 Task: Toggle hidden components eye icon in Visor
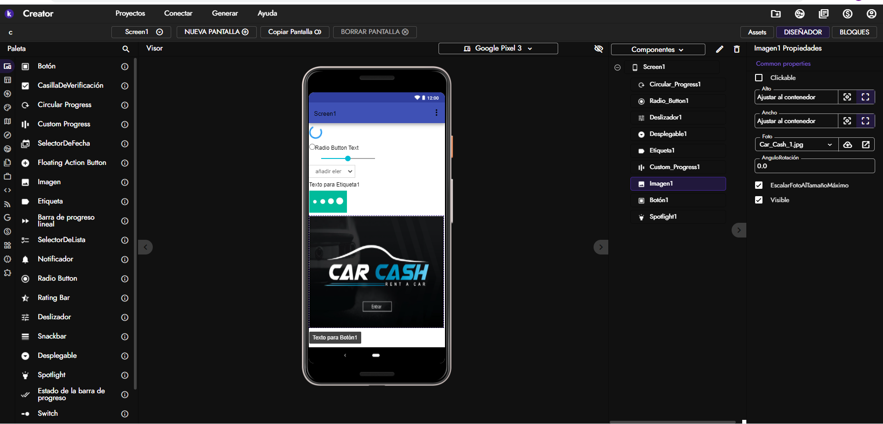click(x=599, y=49)
